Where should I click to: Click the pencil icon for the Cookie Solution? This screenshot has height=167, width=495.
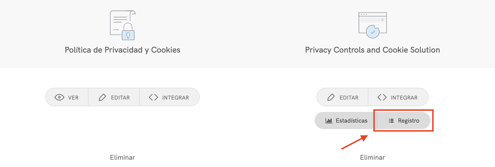tap(331, 97)
